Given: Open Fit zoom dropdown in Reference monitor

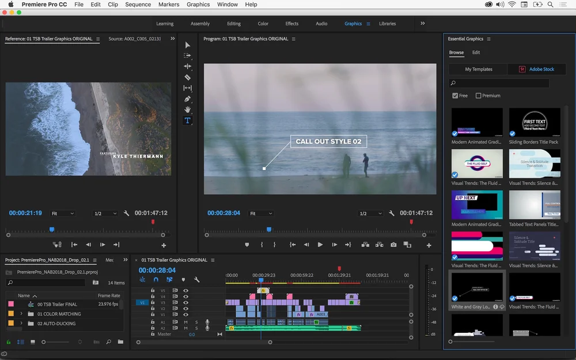Looking at the screenshot, I should 63,214.
